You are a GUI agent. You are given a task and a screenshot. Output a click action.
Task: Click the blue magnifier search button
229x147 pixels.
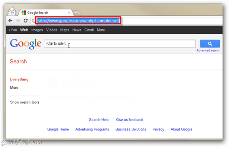[x=210, y=44]
